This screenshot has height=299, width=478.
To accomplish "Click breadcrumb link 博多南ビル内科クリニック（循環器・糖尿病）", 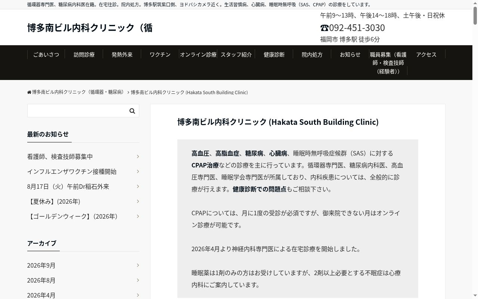I will tap(78, 92).
